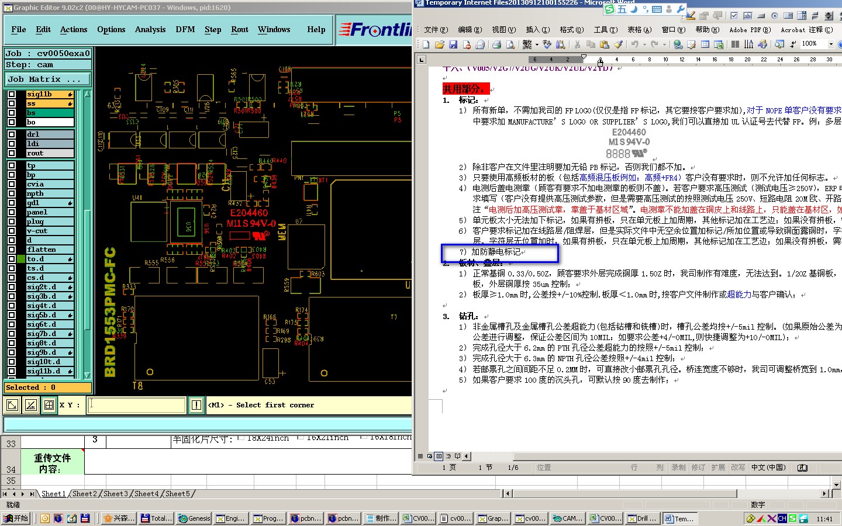Undo last action in Word

click(x=634, y=44)
